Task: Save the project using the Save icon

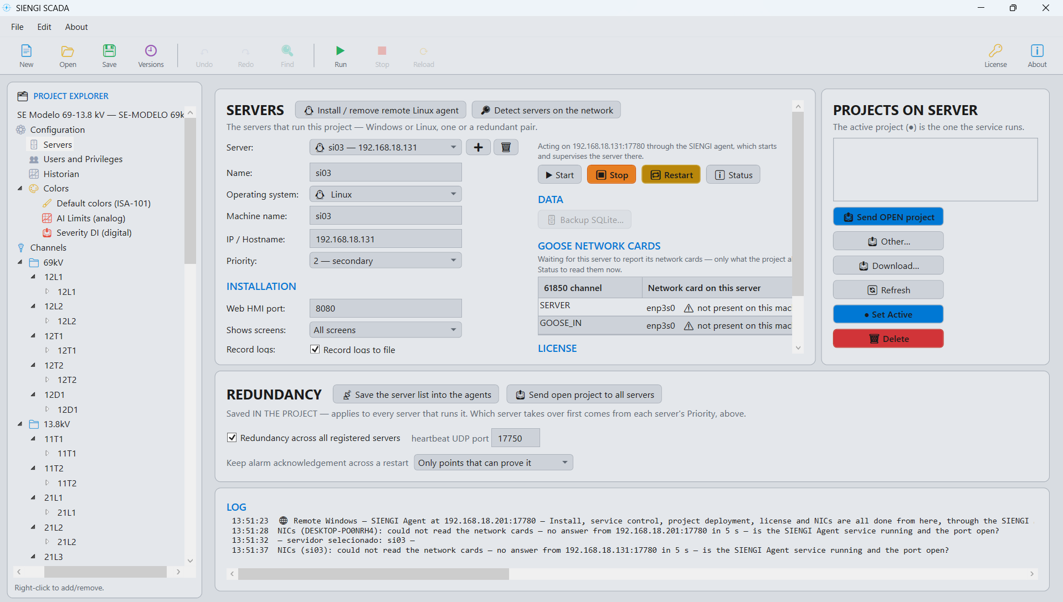Action: pyautogui.click(x=109, y=55)
